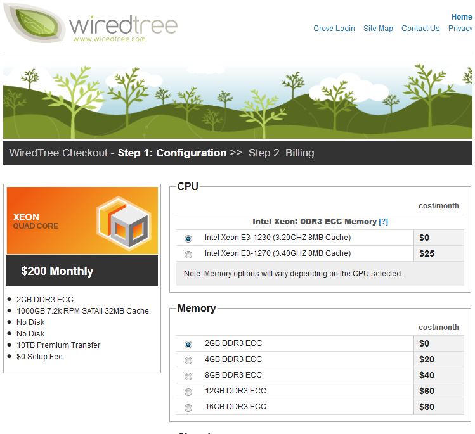Select Intel Xeon E3-1230 CPU radio
This screenshot has height=434, width=475.
(188, 238)
